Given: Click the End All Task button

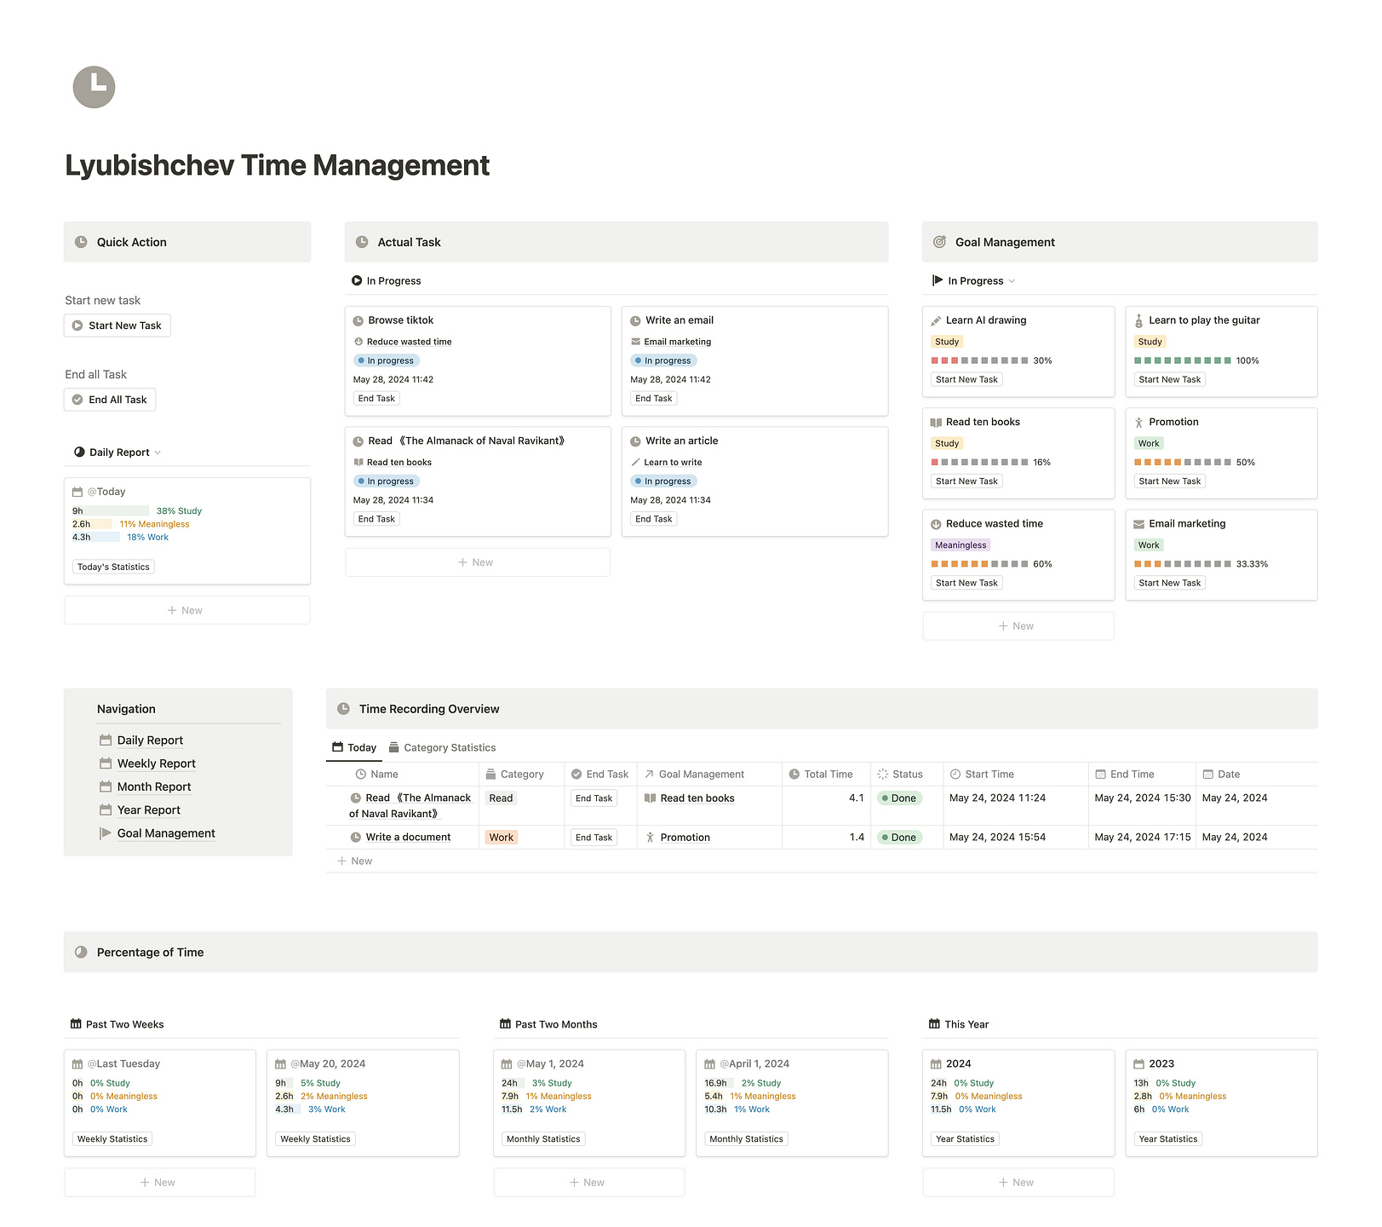Looking at the screenshot, I should point(110,400).
